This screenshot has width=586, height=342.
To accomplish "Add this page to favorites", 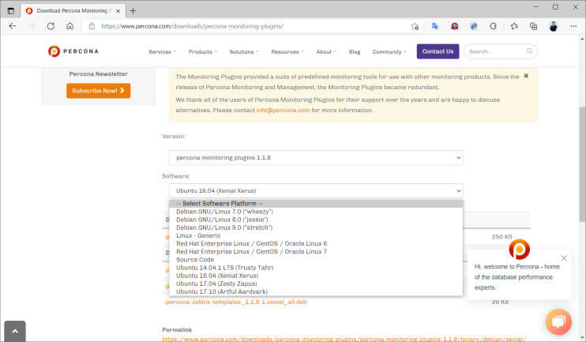I will (415, 26).
